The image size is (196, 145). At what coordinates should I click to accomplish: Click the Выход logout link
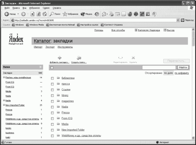(x=171, y=30)
